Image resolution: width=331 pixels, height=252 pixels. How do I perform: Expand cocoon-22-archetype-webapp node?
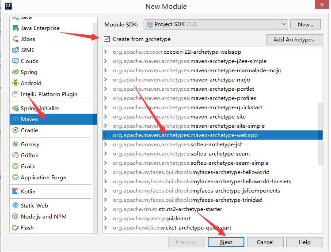106,52
